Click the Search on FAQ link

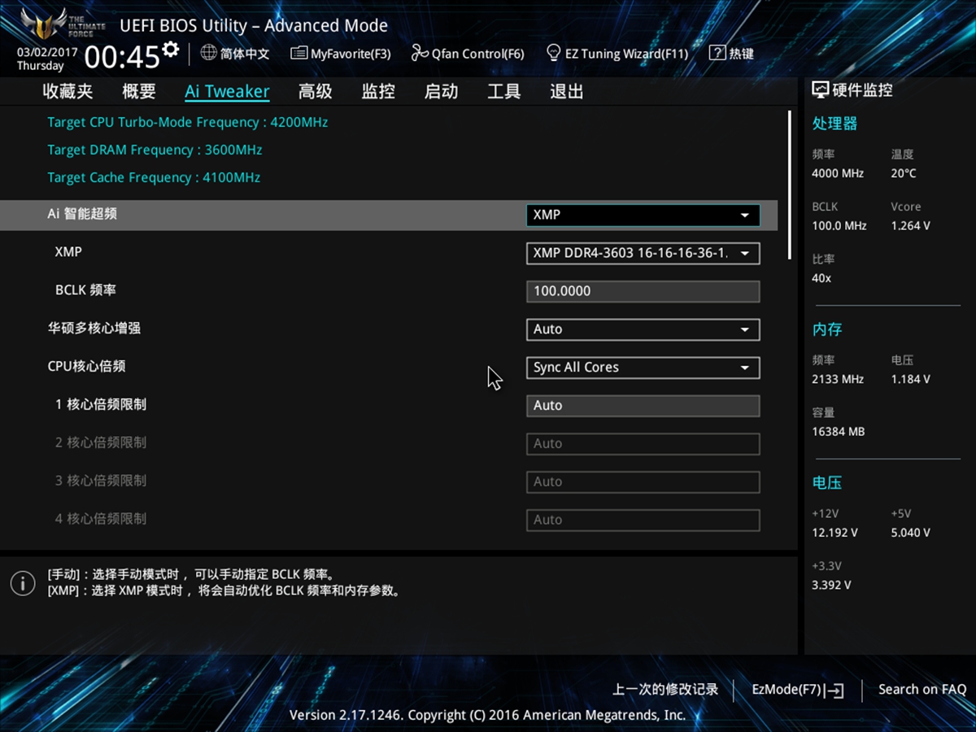pos(922,689)
